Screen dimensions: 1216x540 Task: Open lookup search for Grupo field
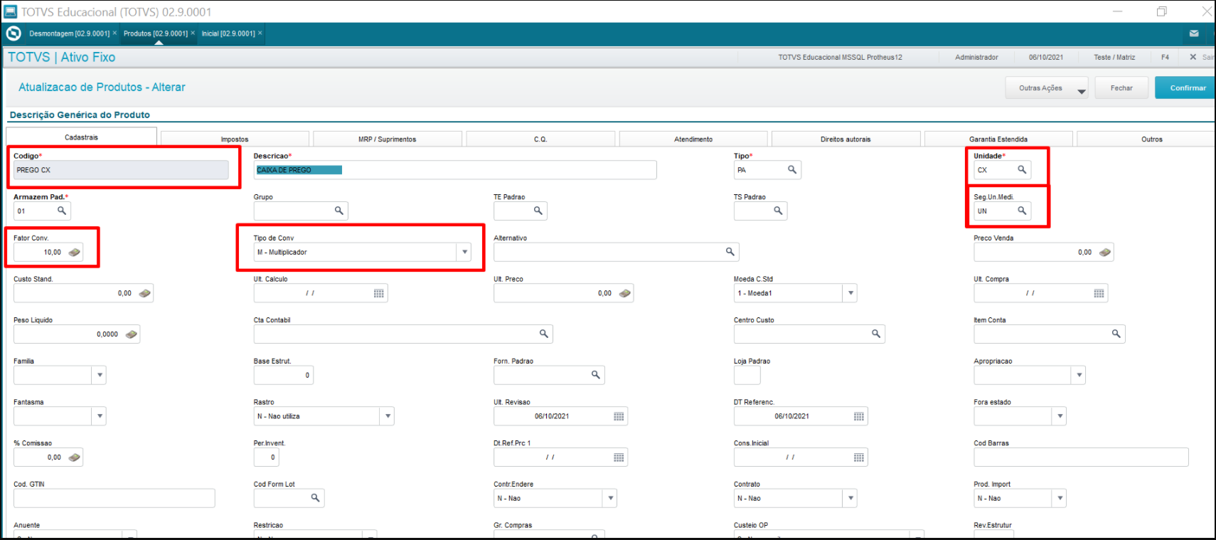click(339, 211)
